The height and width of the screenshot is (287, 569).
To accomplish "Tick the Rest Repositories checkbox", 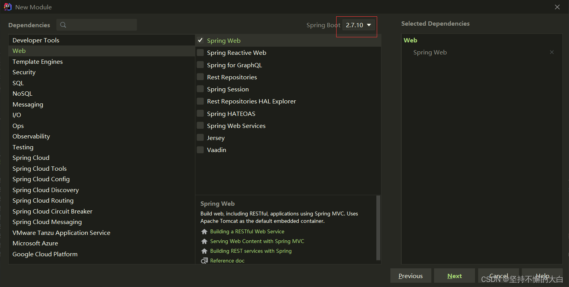I will (200, 77).
